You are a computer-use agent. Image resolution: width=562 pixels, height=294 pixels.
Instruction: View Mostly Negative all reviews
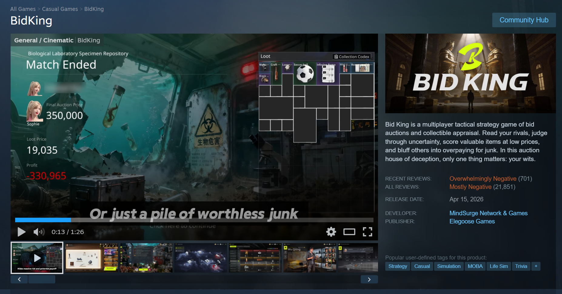tap(470, 187)
